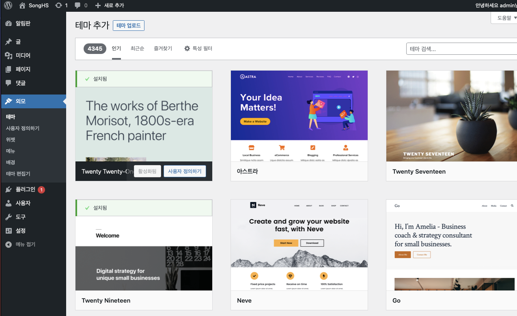
Task: Click the 테마 업로드 button
Action: (x=129, y=26)
